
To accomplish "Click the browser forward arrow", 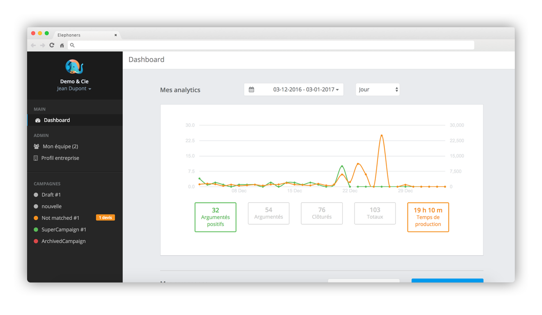I will coord(42,45).
